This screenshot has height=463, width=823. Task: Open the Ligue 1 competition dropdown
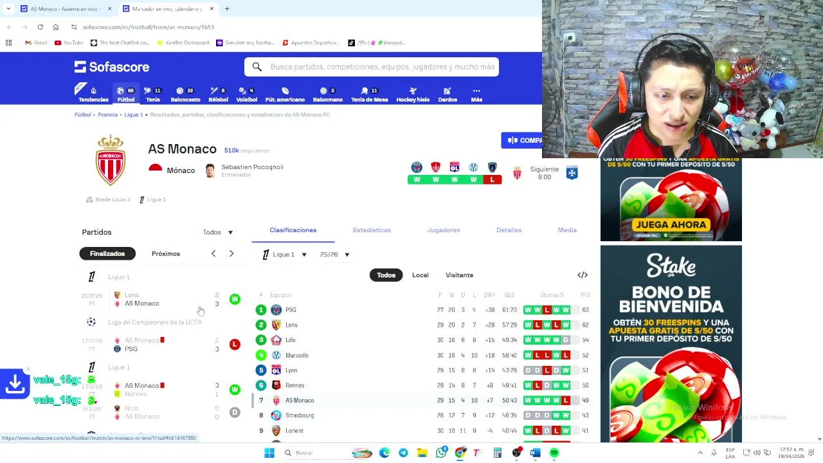285,255
